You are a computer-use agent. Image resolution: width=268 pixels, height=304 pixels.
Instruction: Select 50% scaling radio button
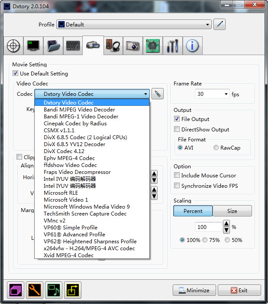coord(227,240)
